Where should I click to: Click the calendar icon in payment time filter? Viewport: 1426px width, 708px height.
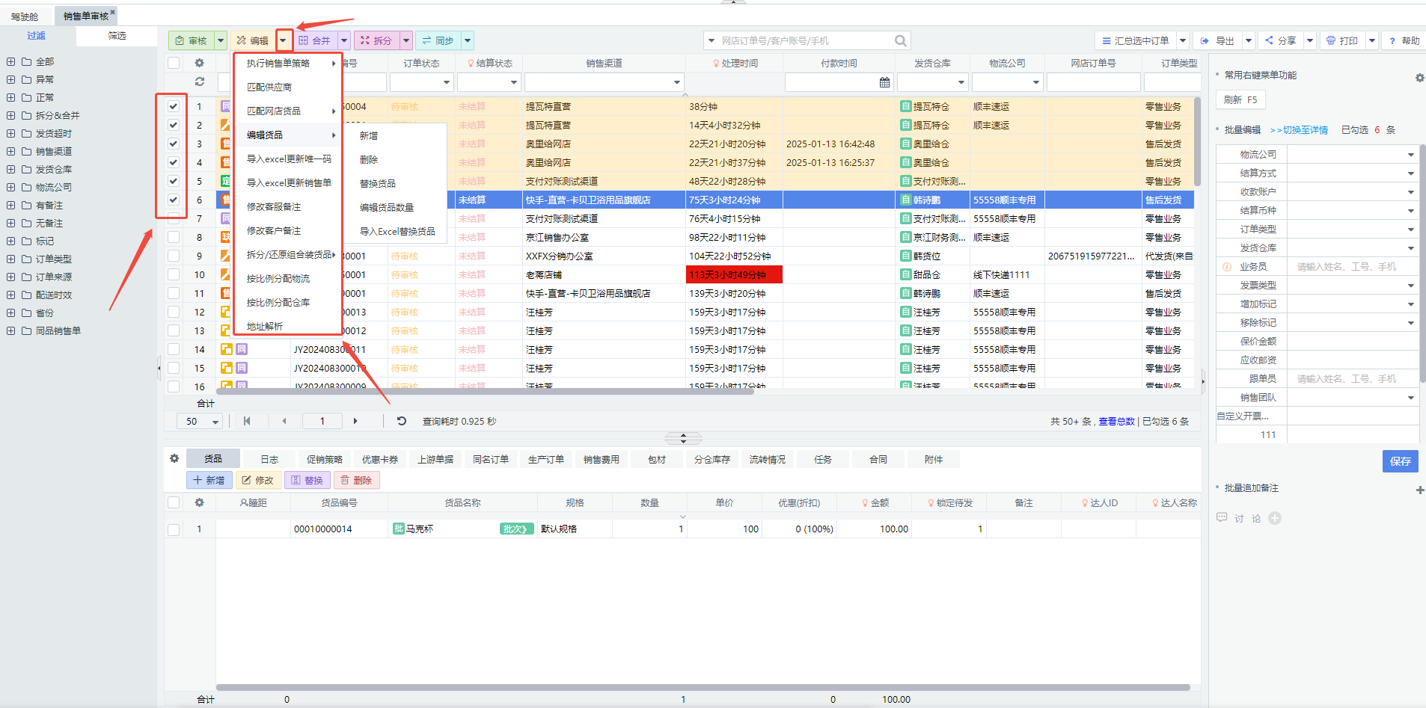(x=884, y=82)
